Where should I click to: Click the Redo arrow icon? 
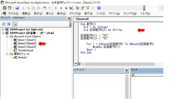50,8
